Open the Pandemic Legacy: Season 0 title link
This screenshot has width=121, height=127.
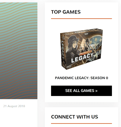pyautogui.click(x=81, y=78)
